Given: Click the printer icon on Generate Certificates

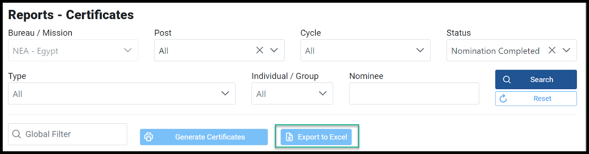Looking at the screenshot, I should [149, 137].
